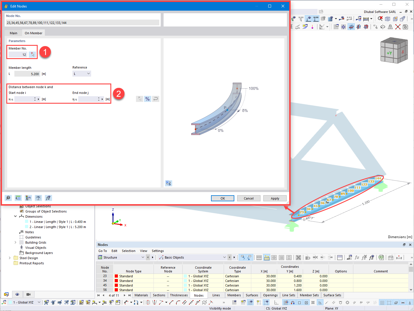Open the Reference L dropdown

click(82, 74)
